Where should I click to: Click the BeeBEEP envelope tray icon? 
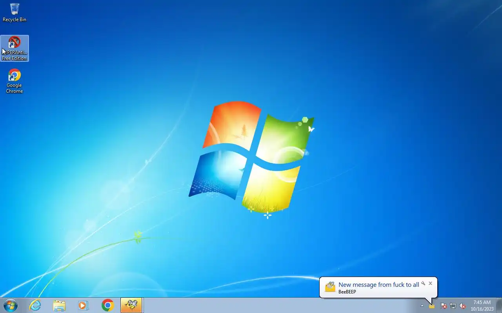coord(432,306)
